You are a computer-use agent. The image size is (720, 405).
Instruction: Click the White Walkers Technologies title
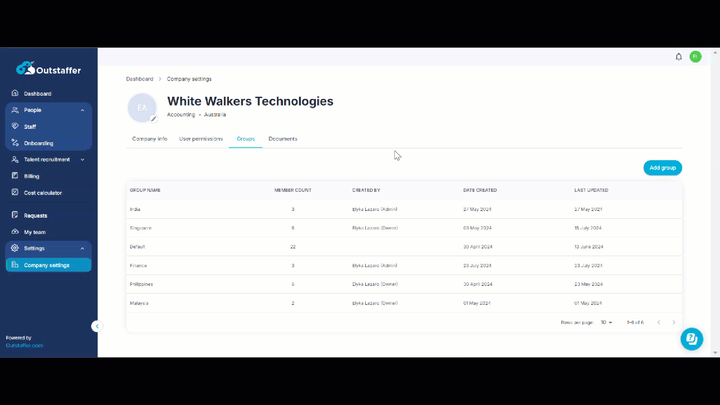pyautogui.click(x=250, y=101)
